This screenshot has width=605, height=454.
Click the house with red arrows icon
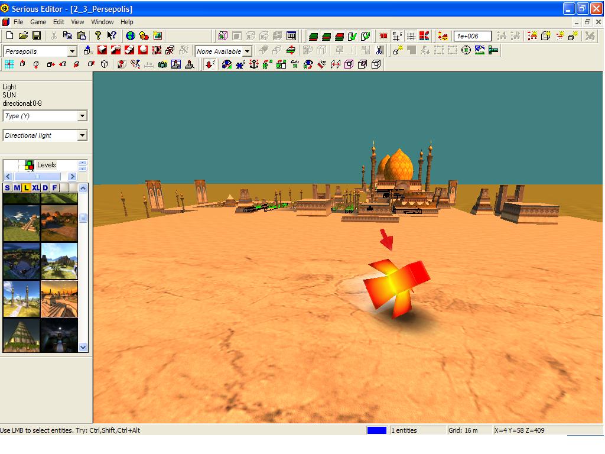tap(443, 36)
